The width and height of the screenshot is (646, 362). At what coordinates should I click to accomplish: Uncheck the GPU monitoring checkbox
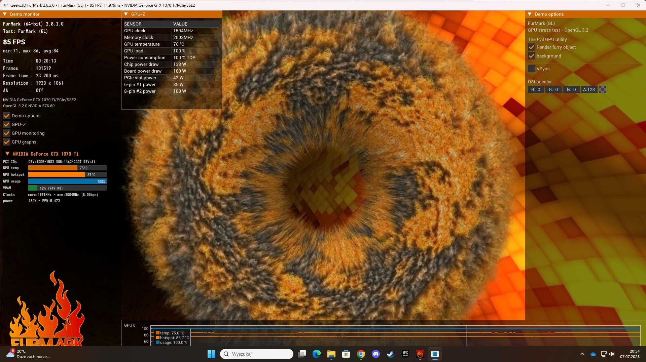[6, 133]
